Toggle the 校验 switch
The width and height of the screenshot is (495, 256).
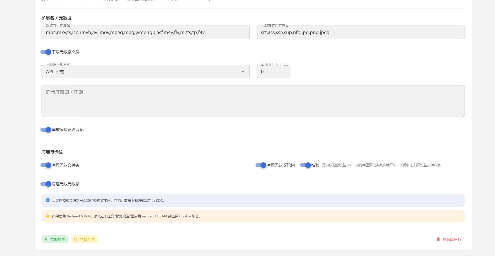click(306, 165)
